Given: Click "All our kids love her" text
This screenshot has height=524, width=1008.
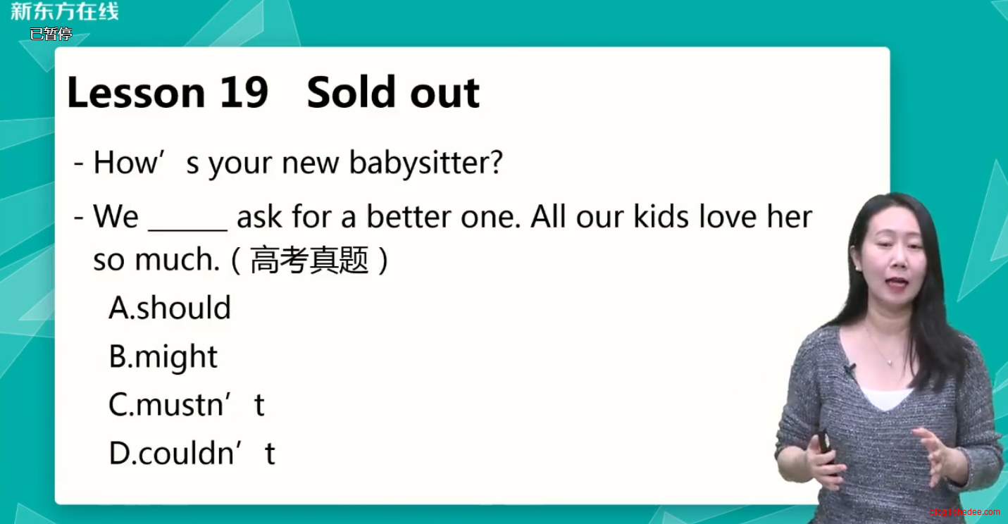Looking at the screenshot, I should coord(671,217).
